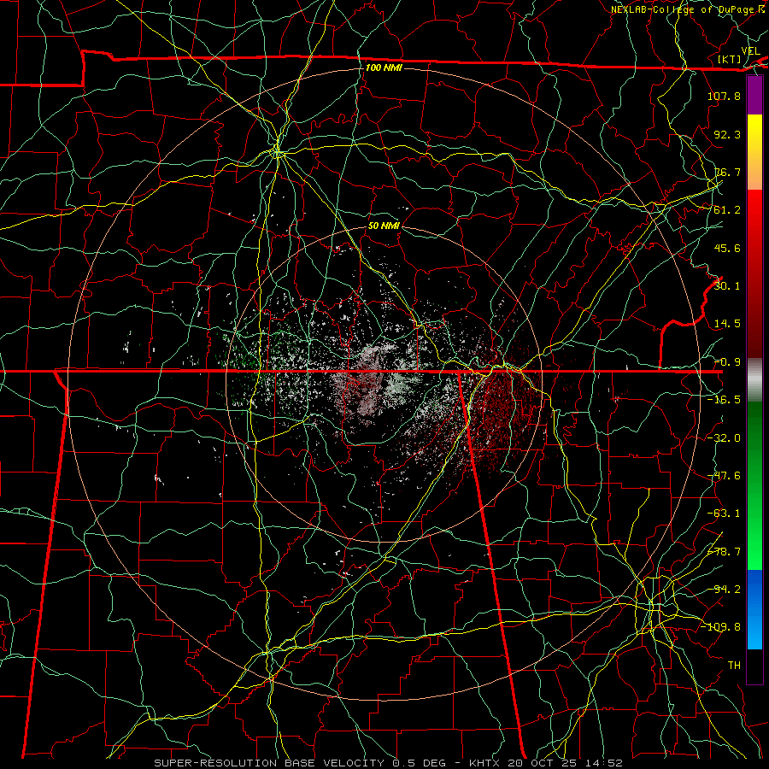Click the 61.2 legend value

coord(727,210)
